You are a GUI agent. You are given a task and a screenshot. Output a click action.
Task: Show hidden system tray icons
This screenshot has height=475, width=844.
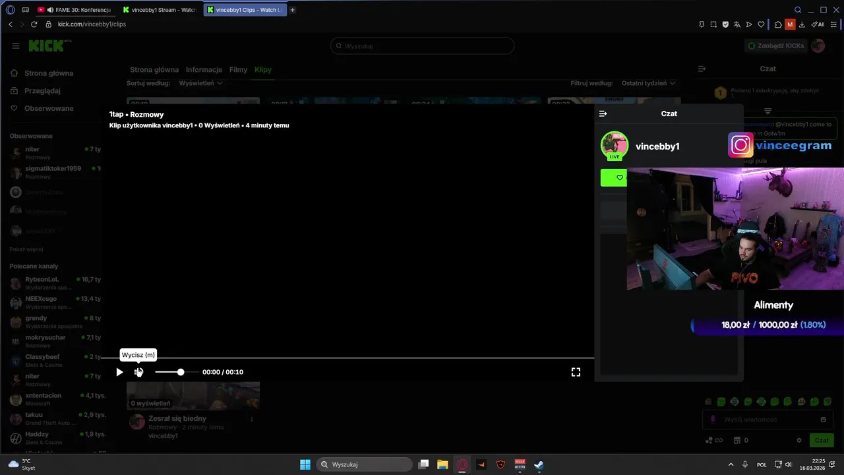pyautogui.click(x=731, y=464)
